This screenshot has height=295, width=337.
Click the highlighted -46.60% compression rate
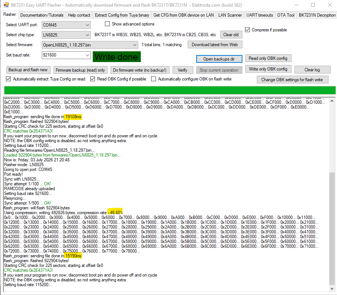[115, 212]
